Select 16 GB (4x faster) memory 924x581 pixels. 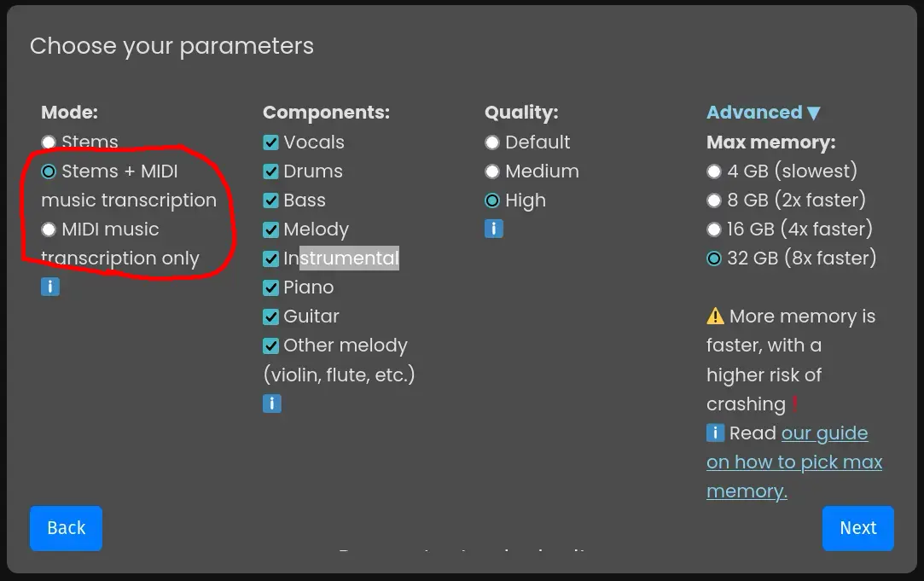[714, 229]
